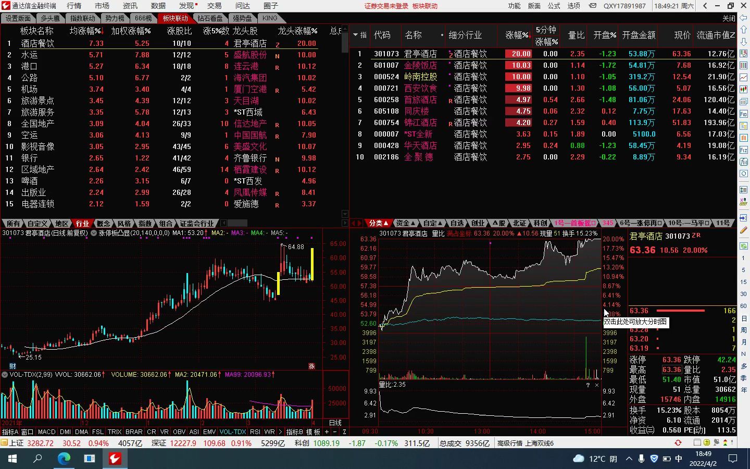
Task: Open Microsoft Edge from taskbar
Action: pyautogui.click(x=64, y=459)
